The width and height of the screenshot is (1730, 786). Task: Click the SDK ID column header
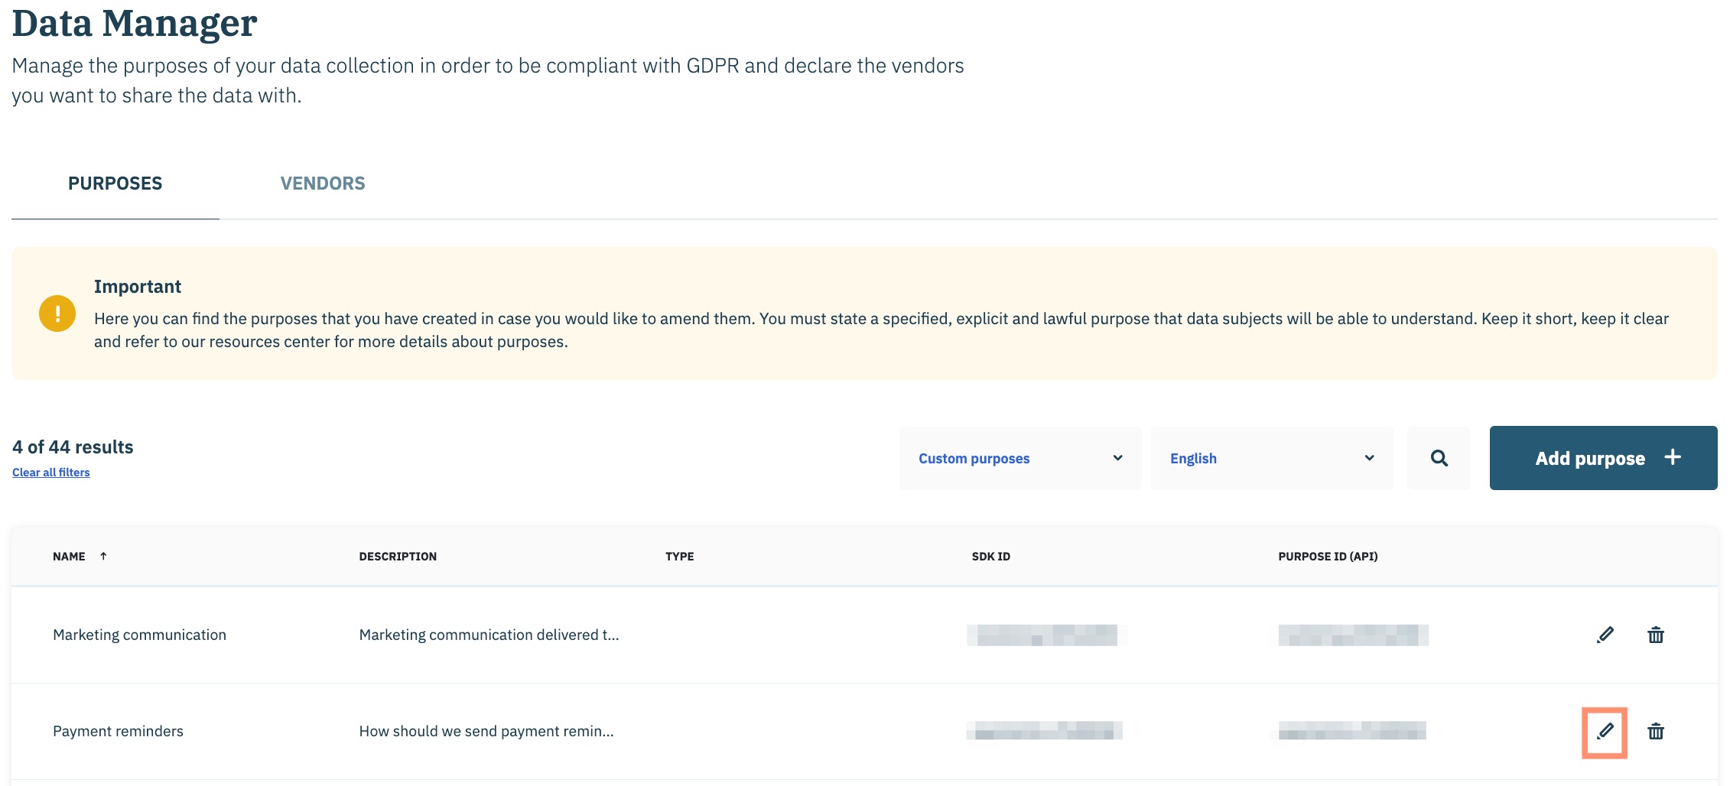(x=990, y=557)
